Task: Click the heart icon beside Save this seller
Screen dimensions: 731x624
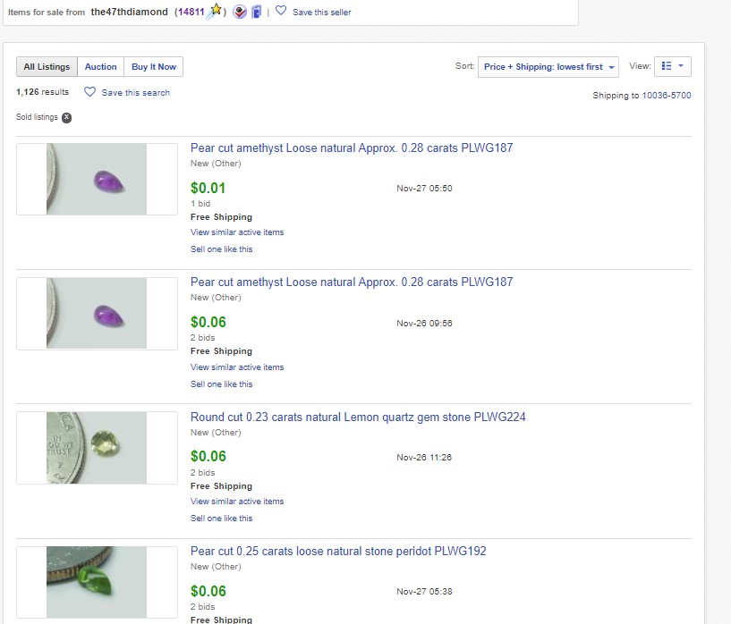Action: (281, 10)
